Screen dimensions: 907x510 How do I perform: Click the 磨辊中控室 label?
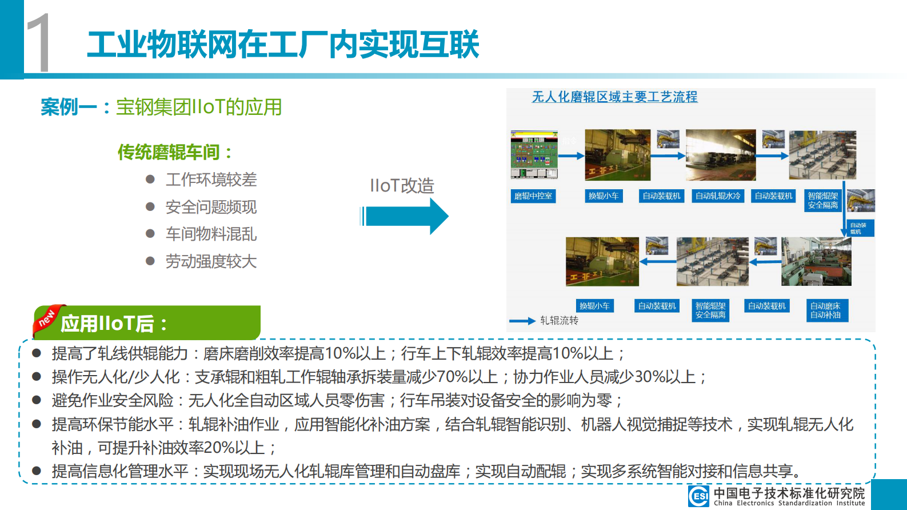pos(533,196)
